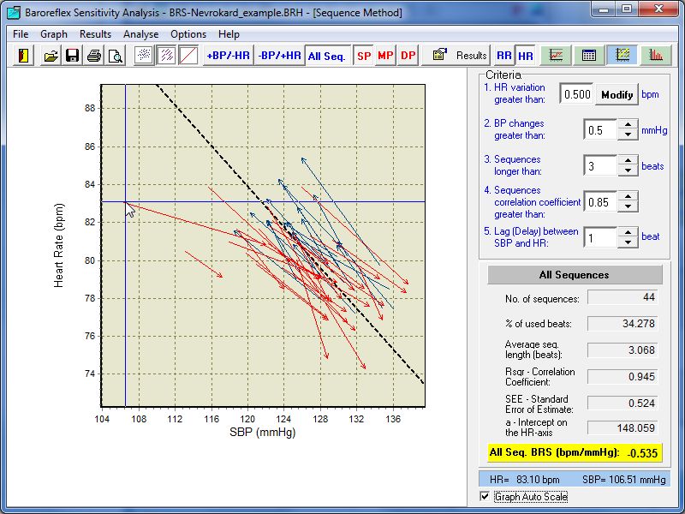
Task: Click the printer icon
Action: pos(94,56)
